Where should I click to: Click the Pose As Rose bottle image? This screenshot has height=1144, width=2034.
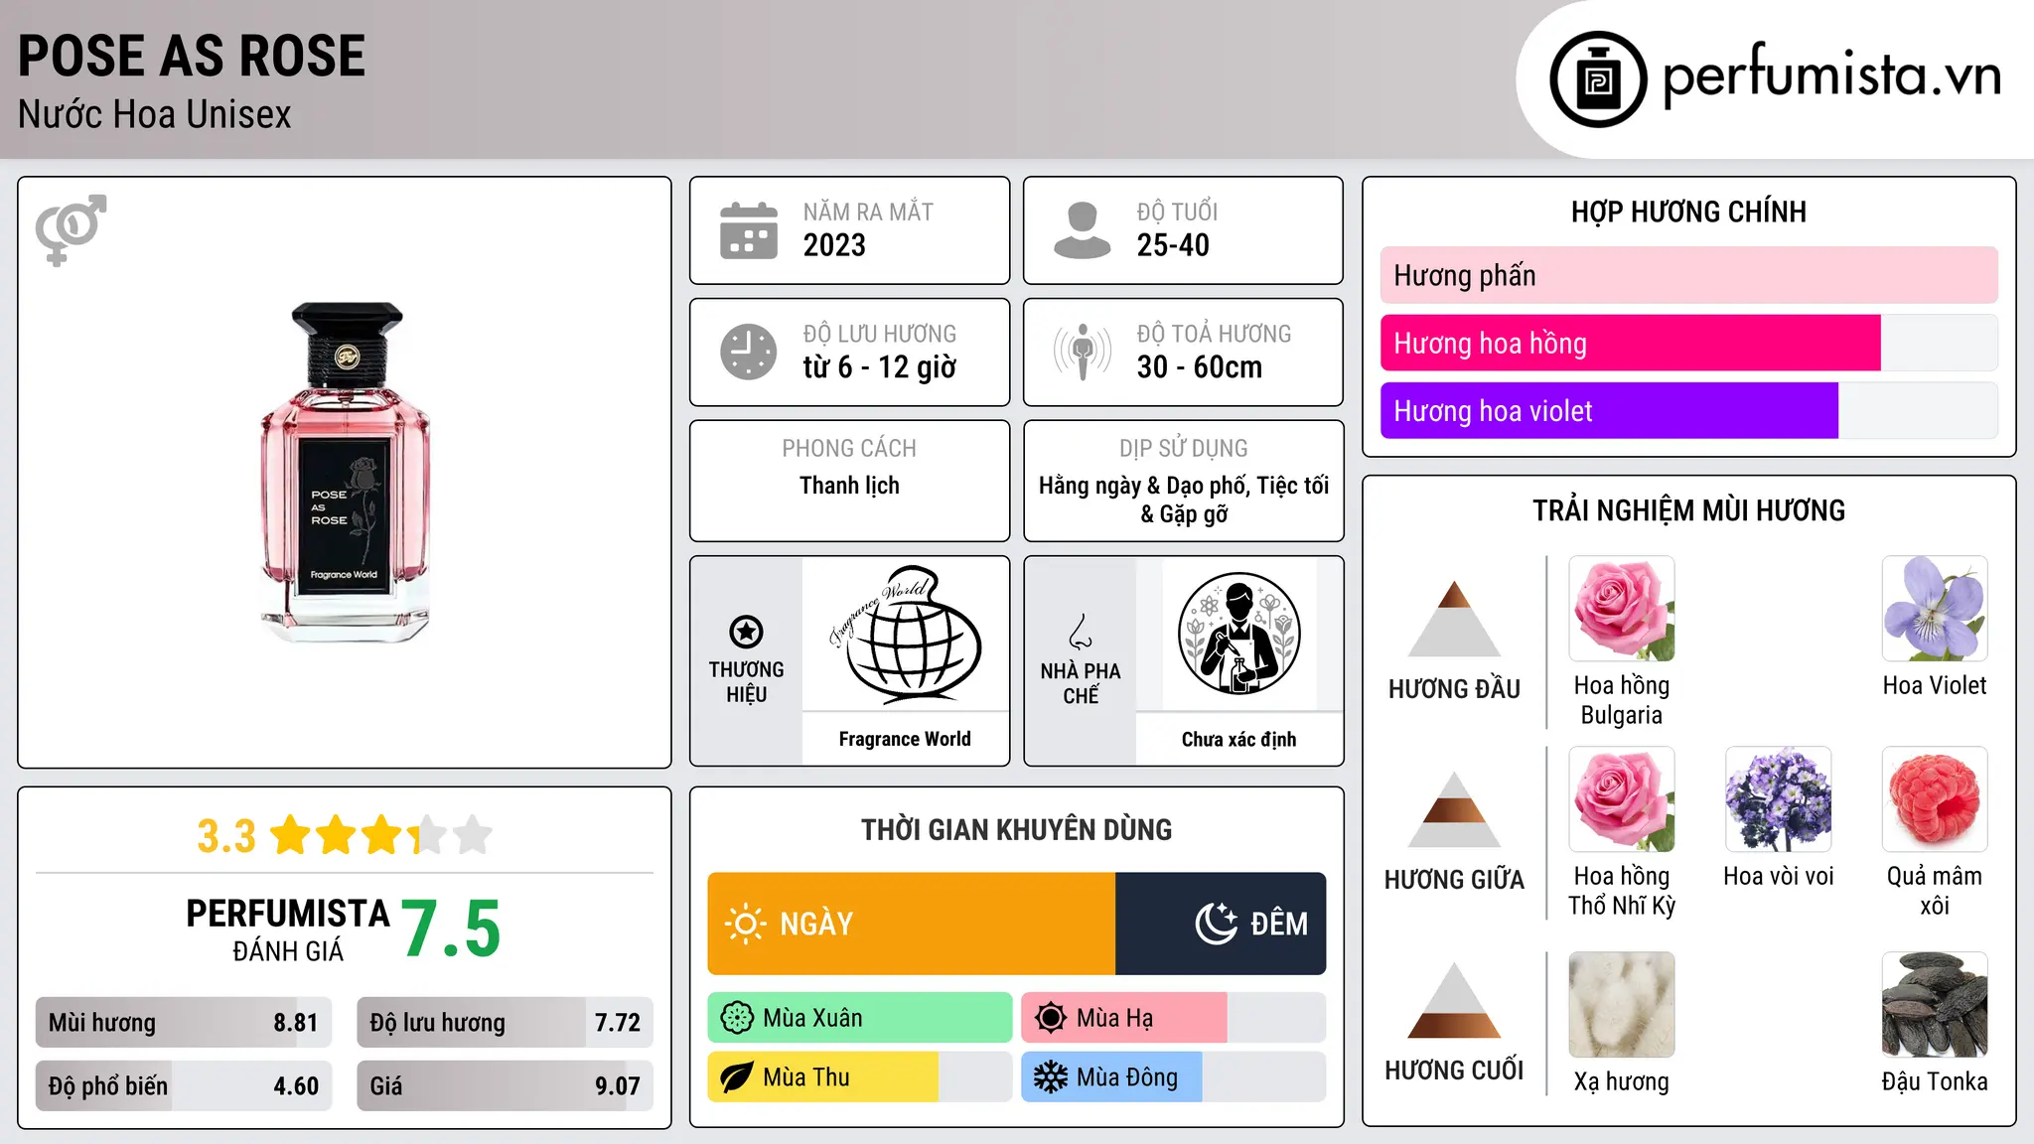click(346, 472)
